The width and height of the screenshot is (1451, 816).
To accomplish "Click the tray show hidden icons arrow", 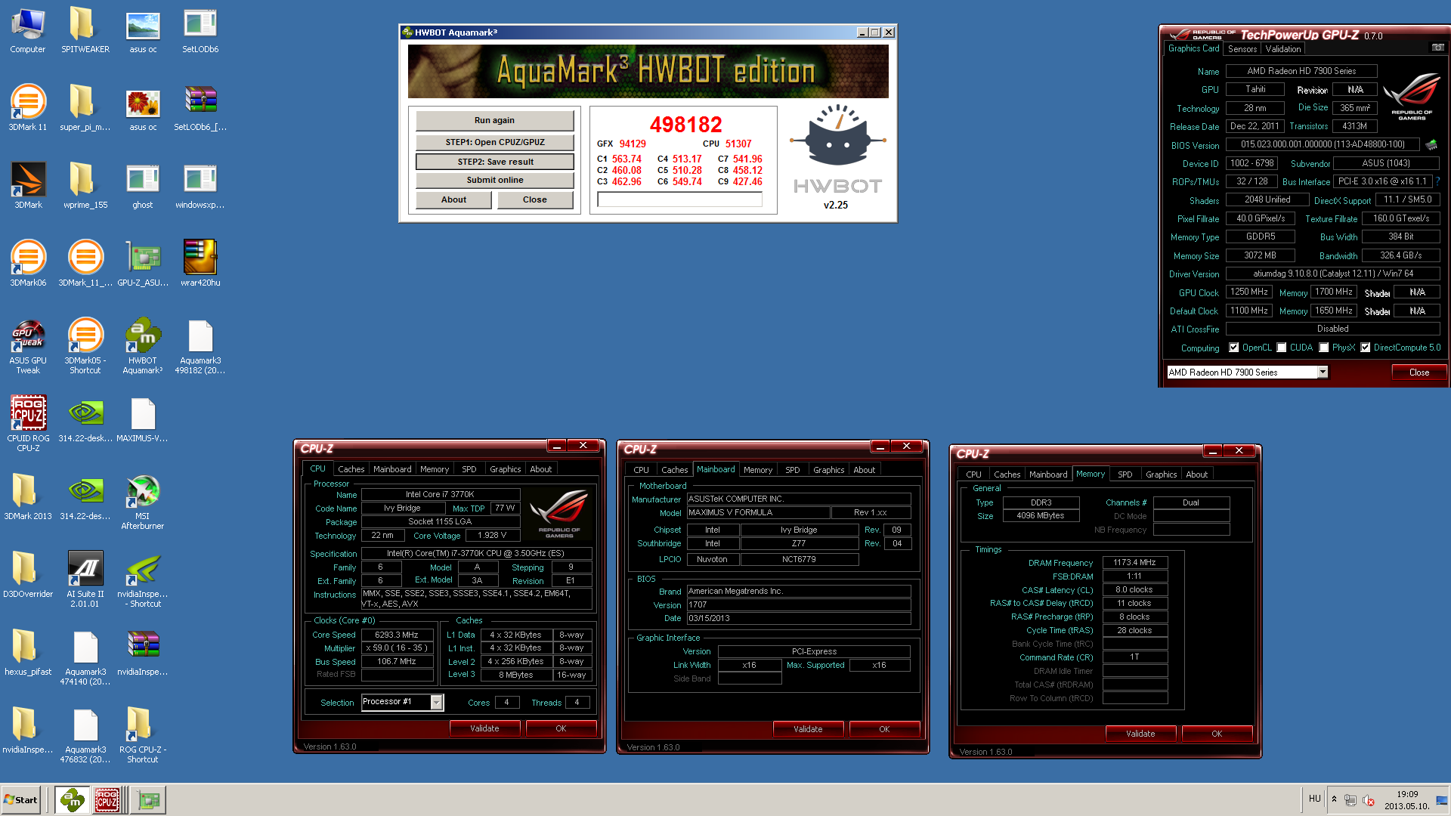I will 1334,799.
